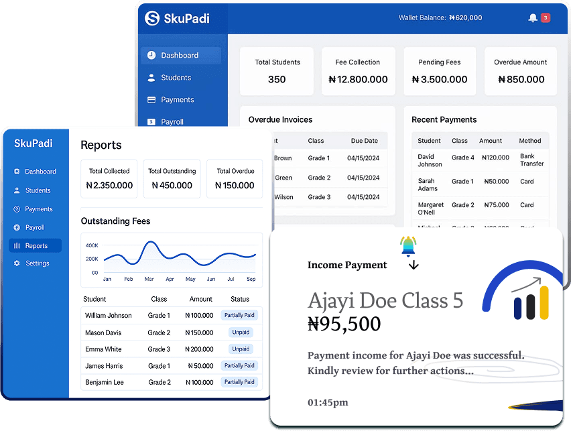This screenshot has height=431, width=571.
Task: Select William Johnson in outstanding table
Action: click(x=108, y=316)
